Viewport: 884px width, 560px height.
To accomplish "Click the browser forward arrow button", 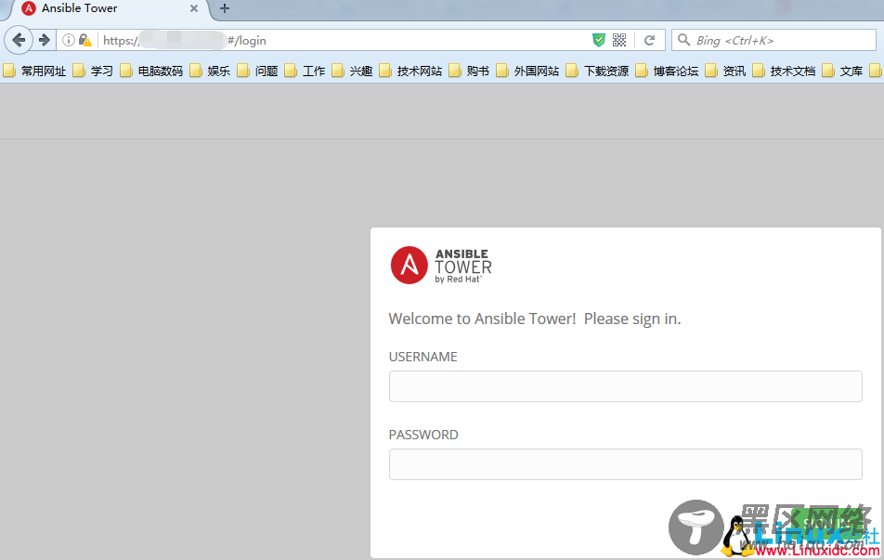I will tap(44, 40).
